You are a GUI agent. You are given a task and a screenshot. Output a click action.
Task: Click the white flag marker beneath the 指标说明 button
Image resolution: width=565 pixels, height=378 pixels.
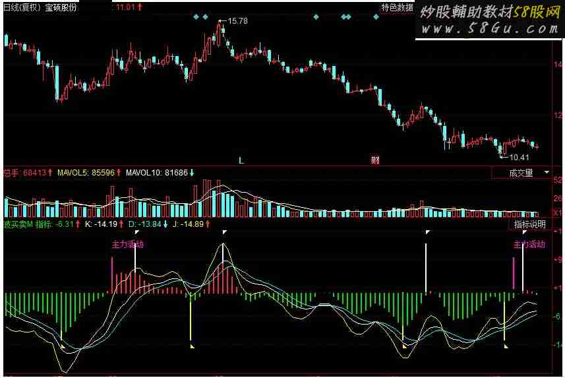click(524, 232)
